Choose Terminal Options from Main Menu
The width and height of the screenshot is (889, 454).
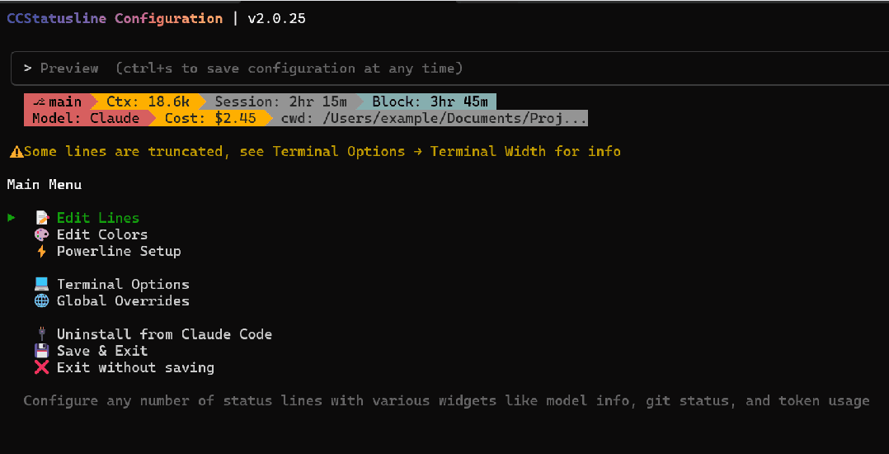123,284
